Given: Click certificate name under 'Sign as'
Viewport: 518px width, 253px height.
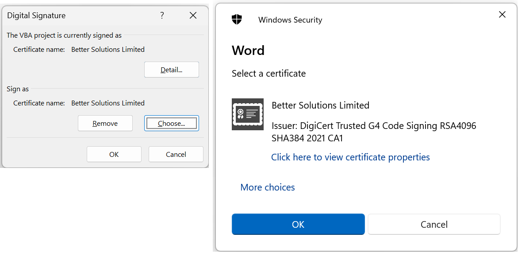Looking at the screenshot, I should (108, 103).
